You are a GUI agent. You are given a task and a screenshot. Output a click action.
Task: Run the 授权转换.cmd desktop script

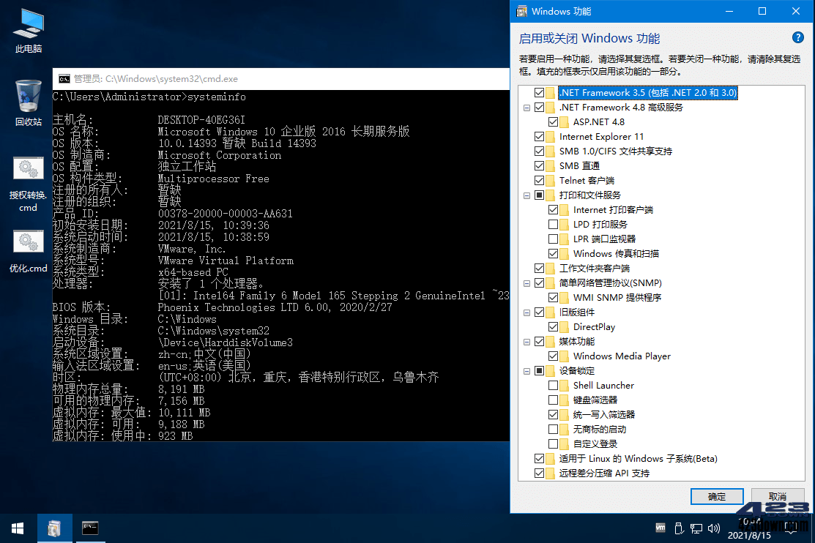pyautogui.click(x=28, y=168)
